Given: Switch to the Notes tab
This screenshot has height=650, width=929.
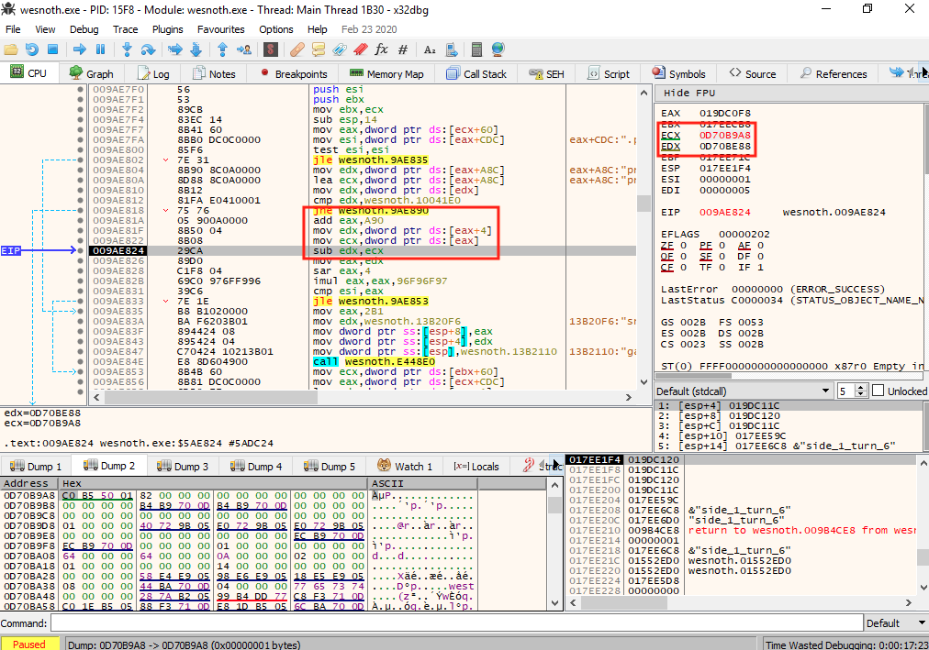Looking at the screenshot, I should 214,74.
